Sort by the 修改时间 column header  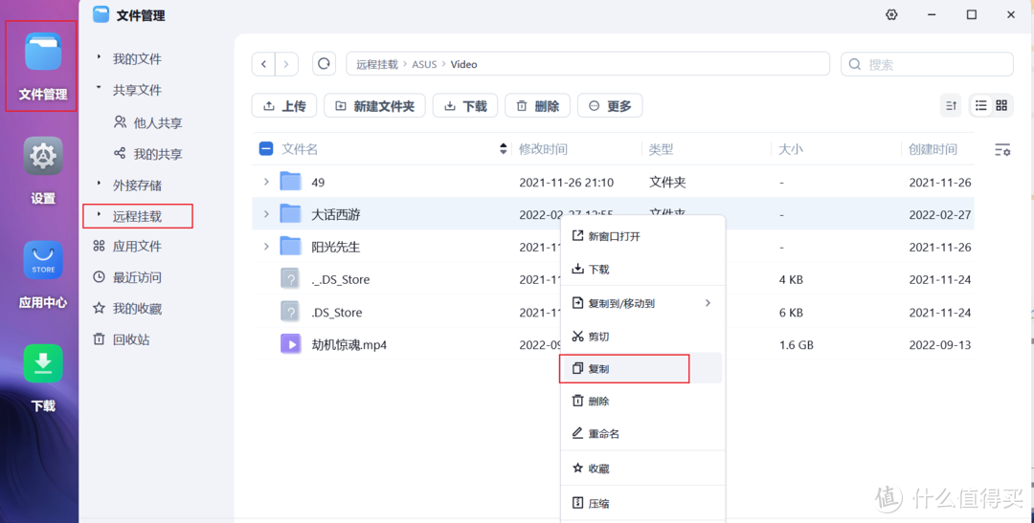click(543, 149)
